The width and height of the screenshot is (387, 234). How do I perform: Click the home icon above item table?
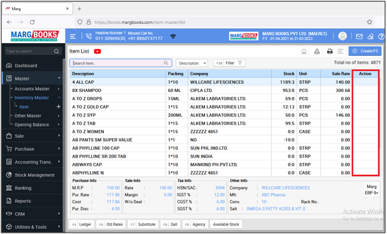[304, 51]
